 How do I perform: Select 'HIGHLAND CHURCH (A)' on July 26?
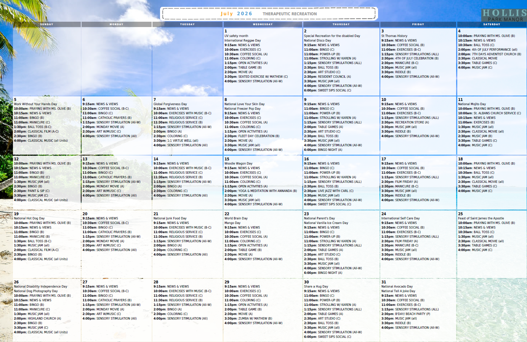(37, 318)
